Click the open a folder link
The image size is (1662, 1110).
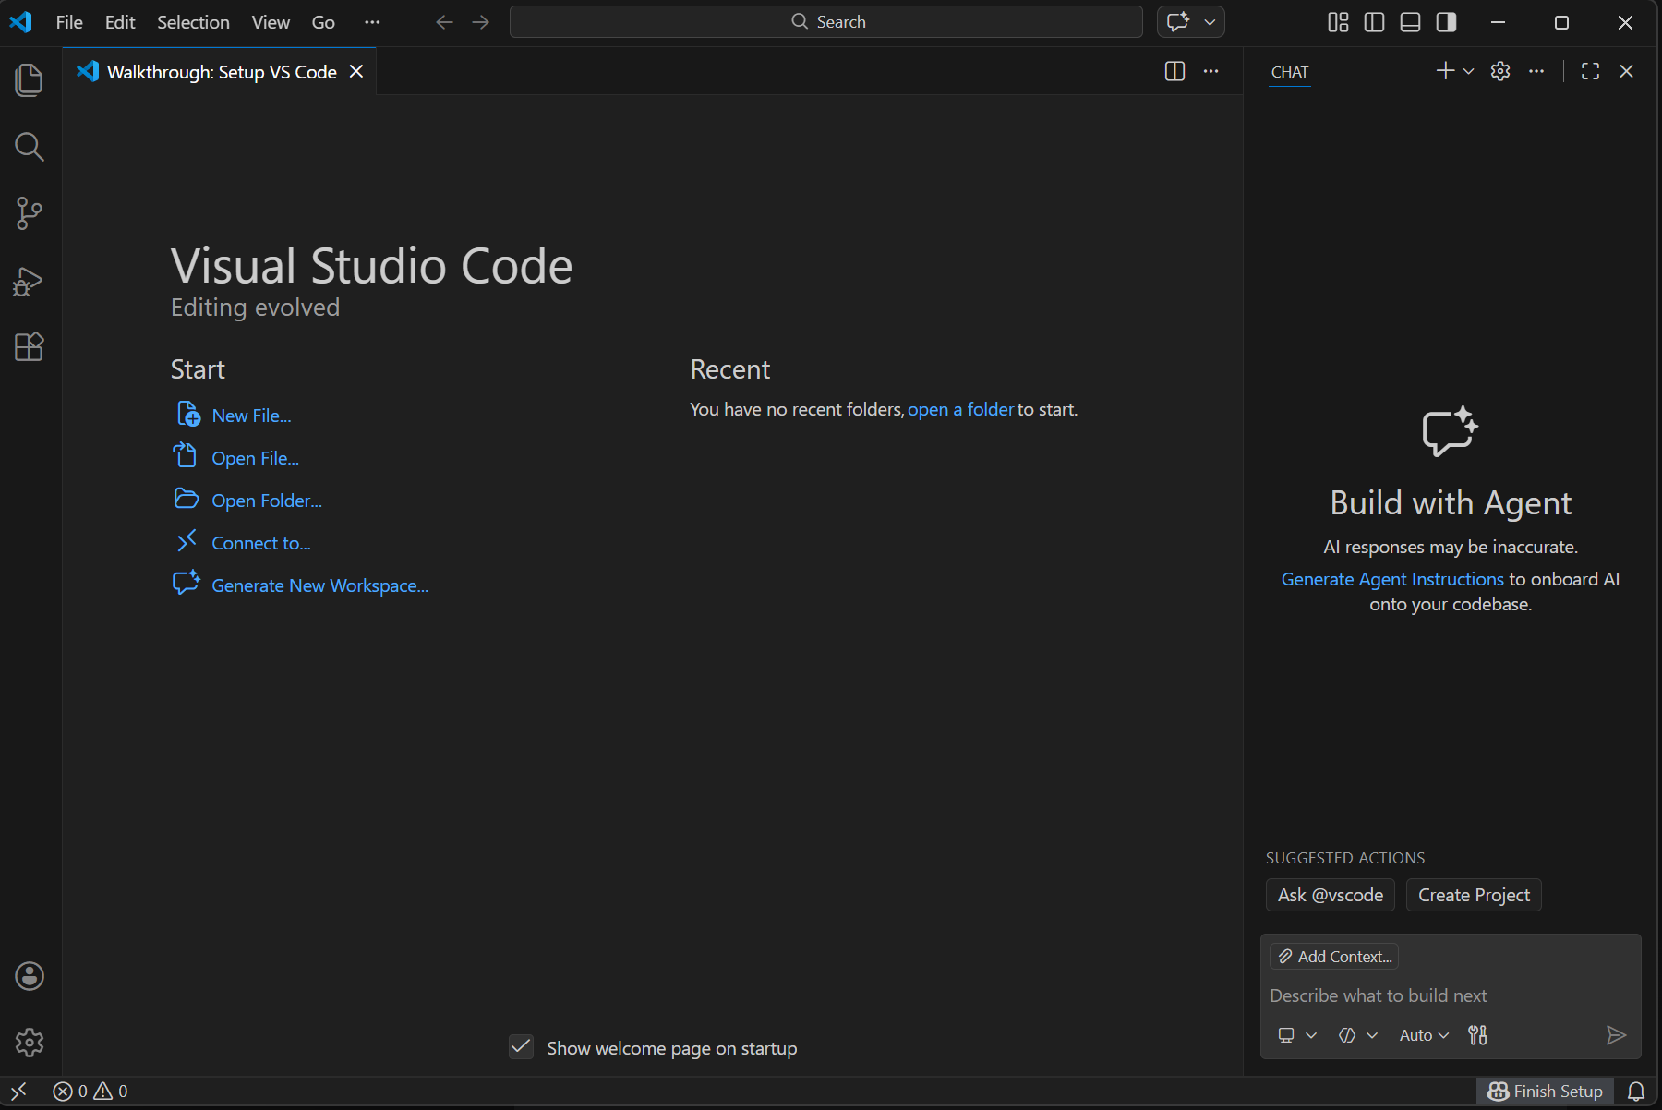pos(960,409)
